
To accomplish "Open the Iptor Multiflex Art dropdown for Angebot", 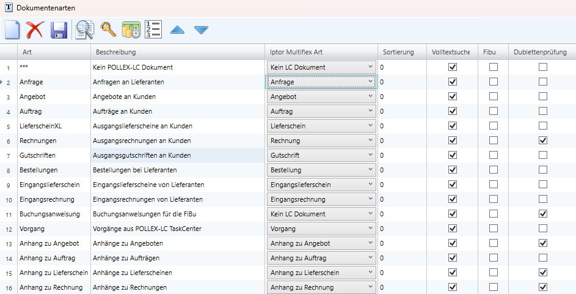I will (x=321, y=97).
